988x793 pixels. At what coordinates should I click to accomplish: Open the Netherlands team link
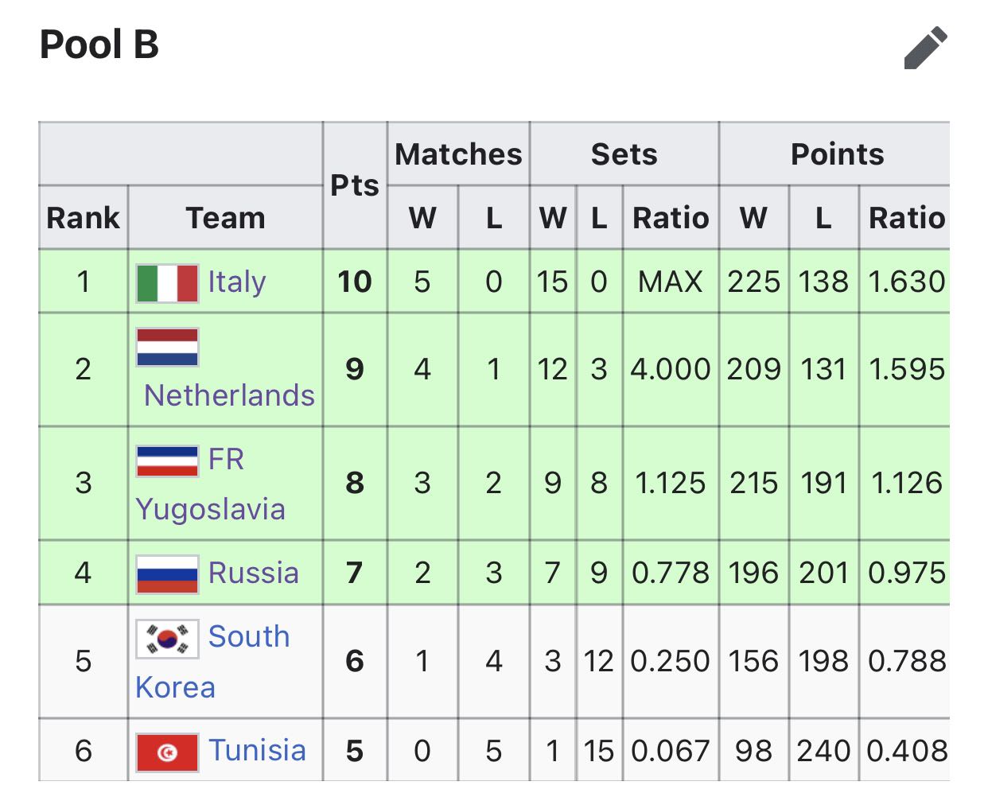229,395
